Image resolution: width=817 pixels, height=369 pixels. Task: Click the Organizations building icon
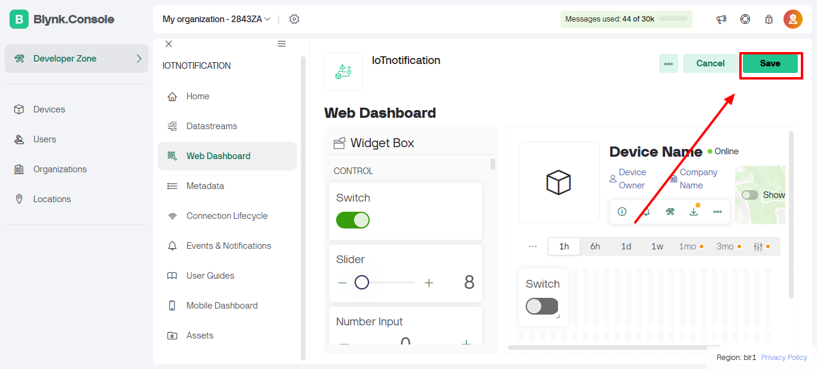tap(19, 169)
